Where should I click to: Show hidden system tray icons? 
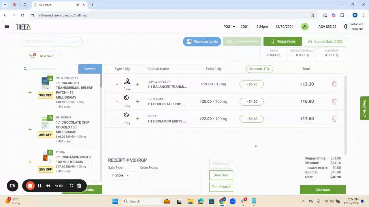click(303, 201)
